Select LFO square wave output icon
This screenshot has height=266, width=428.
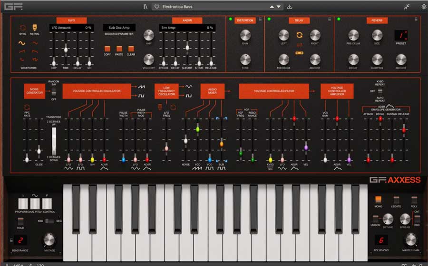pyautogui.click(x=189, y=96)
